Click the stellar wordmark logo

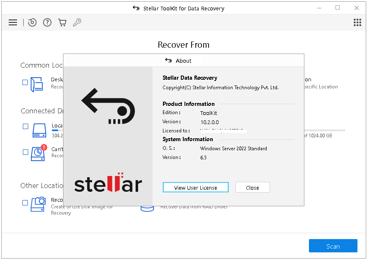pos(108,183)
